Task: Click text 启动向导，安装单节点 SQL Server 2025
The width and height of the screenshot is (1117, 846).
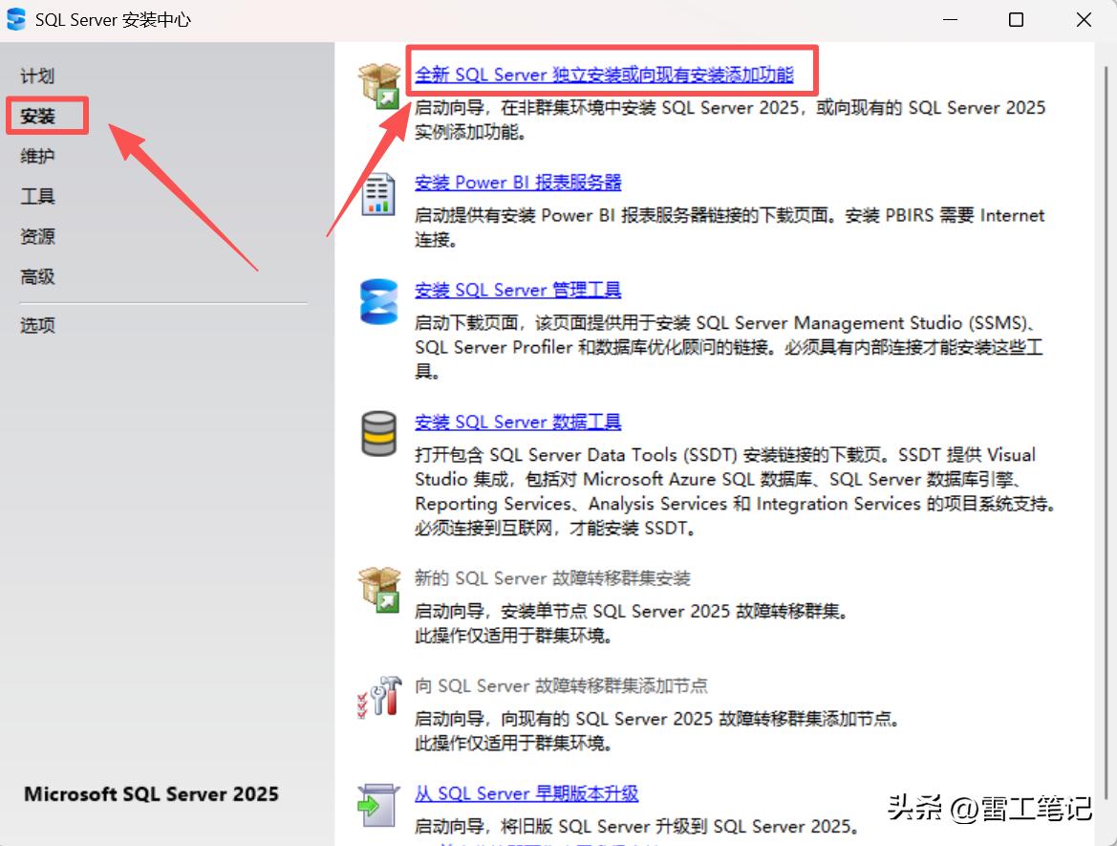Action: tap(631, 611)
